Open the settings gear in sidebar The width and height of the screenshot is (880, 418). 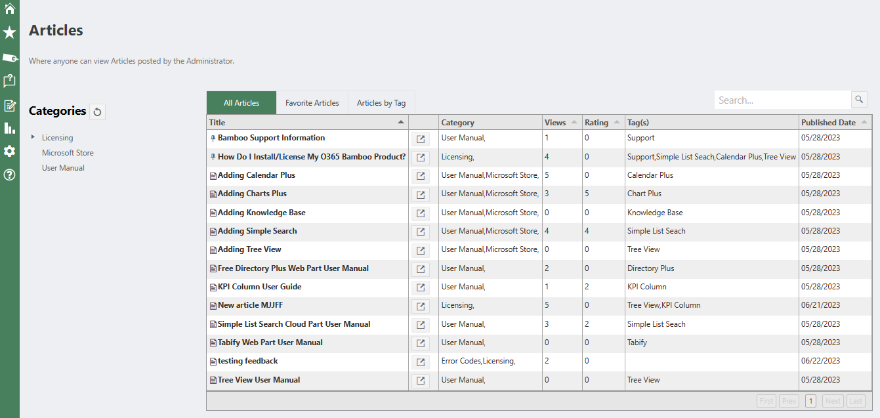[x=9, y=151]
